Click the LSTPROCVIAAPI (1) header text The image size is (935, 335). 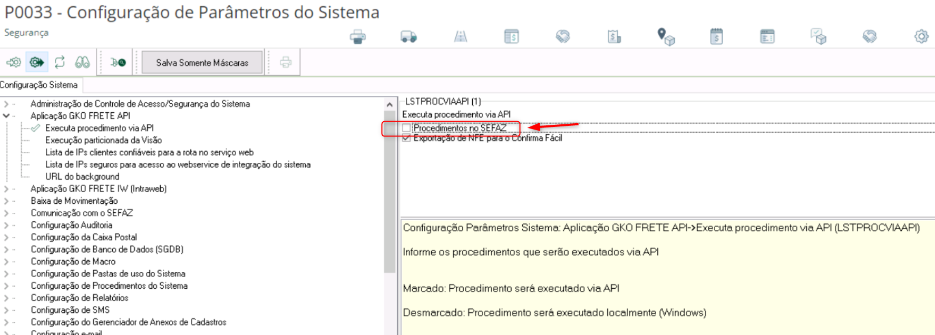[x=443, y=101]
